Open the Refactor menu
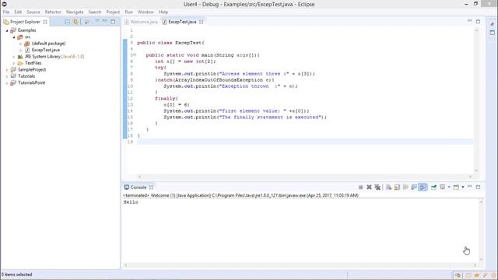Image resolution: width=498 pixels, height=280 pixels. coord(53,12)
